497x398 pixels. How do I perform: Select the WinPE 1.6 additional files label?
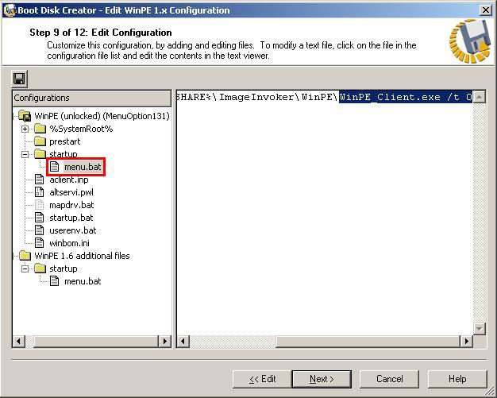82,256
